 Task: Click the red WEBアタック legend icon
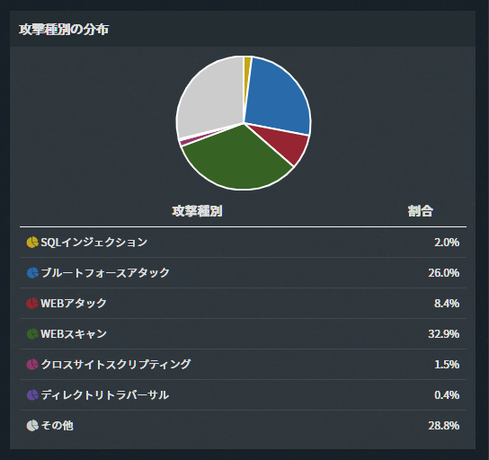pos(32,304)
